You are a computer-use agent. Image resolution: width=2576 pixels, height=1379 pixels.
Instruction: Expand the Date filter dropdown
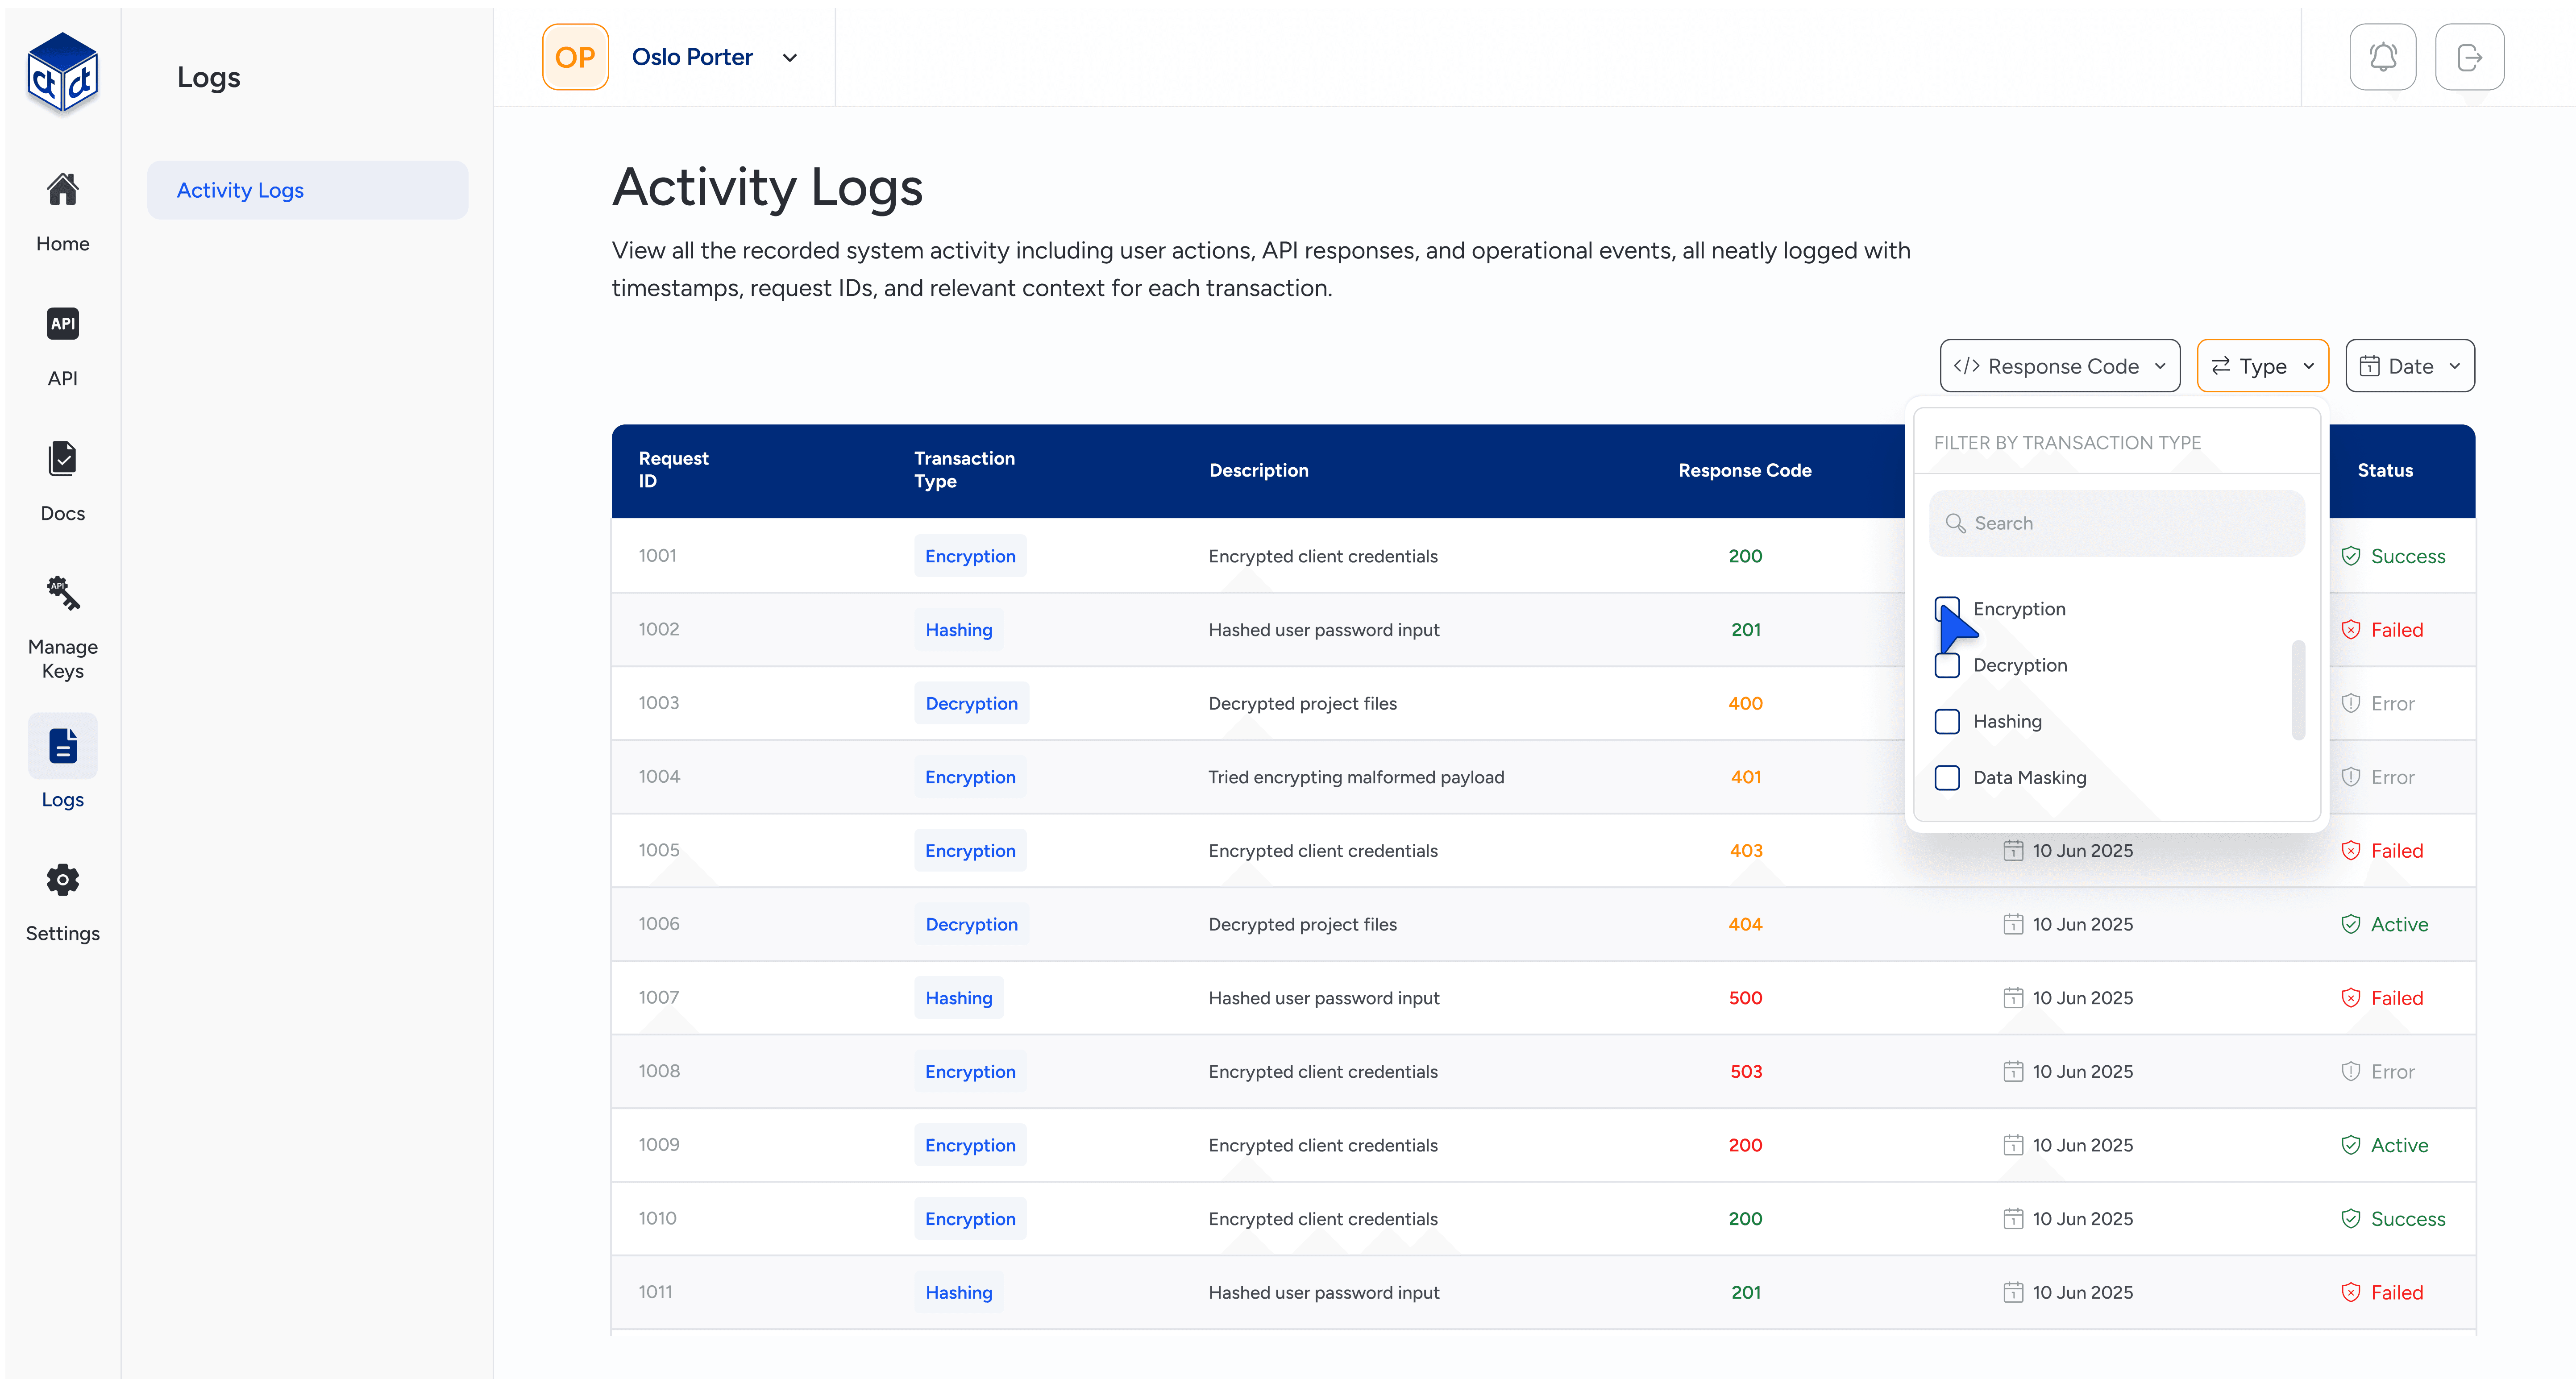pyautogui.click(x=2409, y=366)
